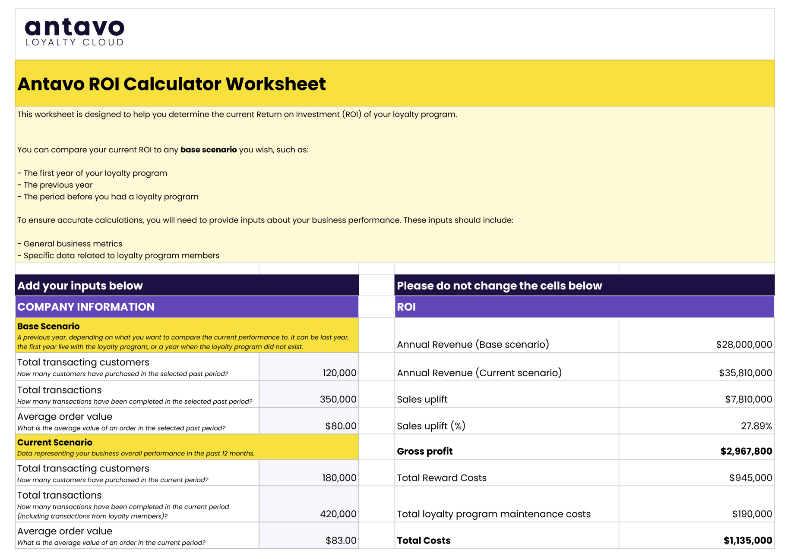The width and height of the screenshot is (791, 559).
Task: Click 'Total transactions' label under Current Scenario
Action: click(x=59, y=495)
